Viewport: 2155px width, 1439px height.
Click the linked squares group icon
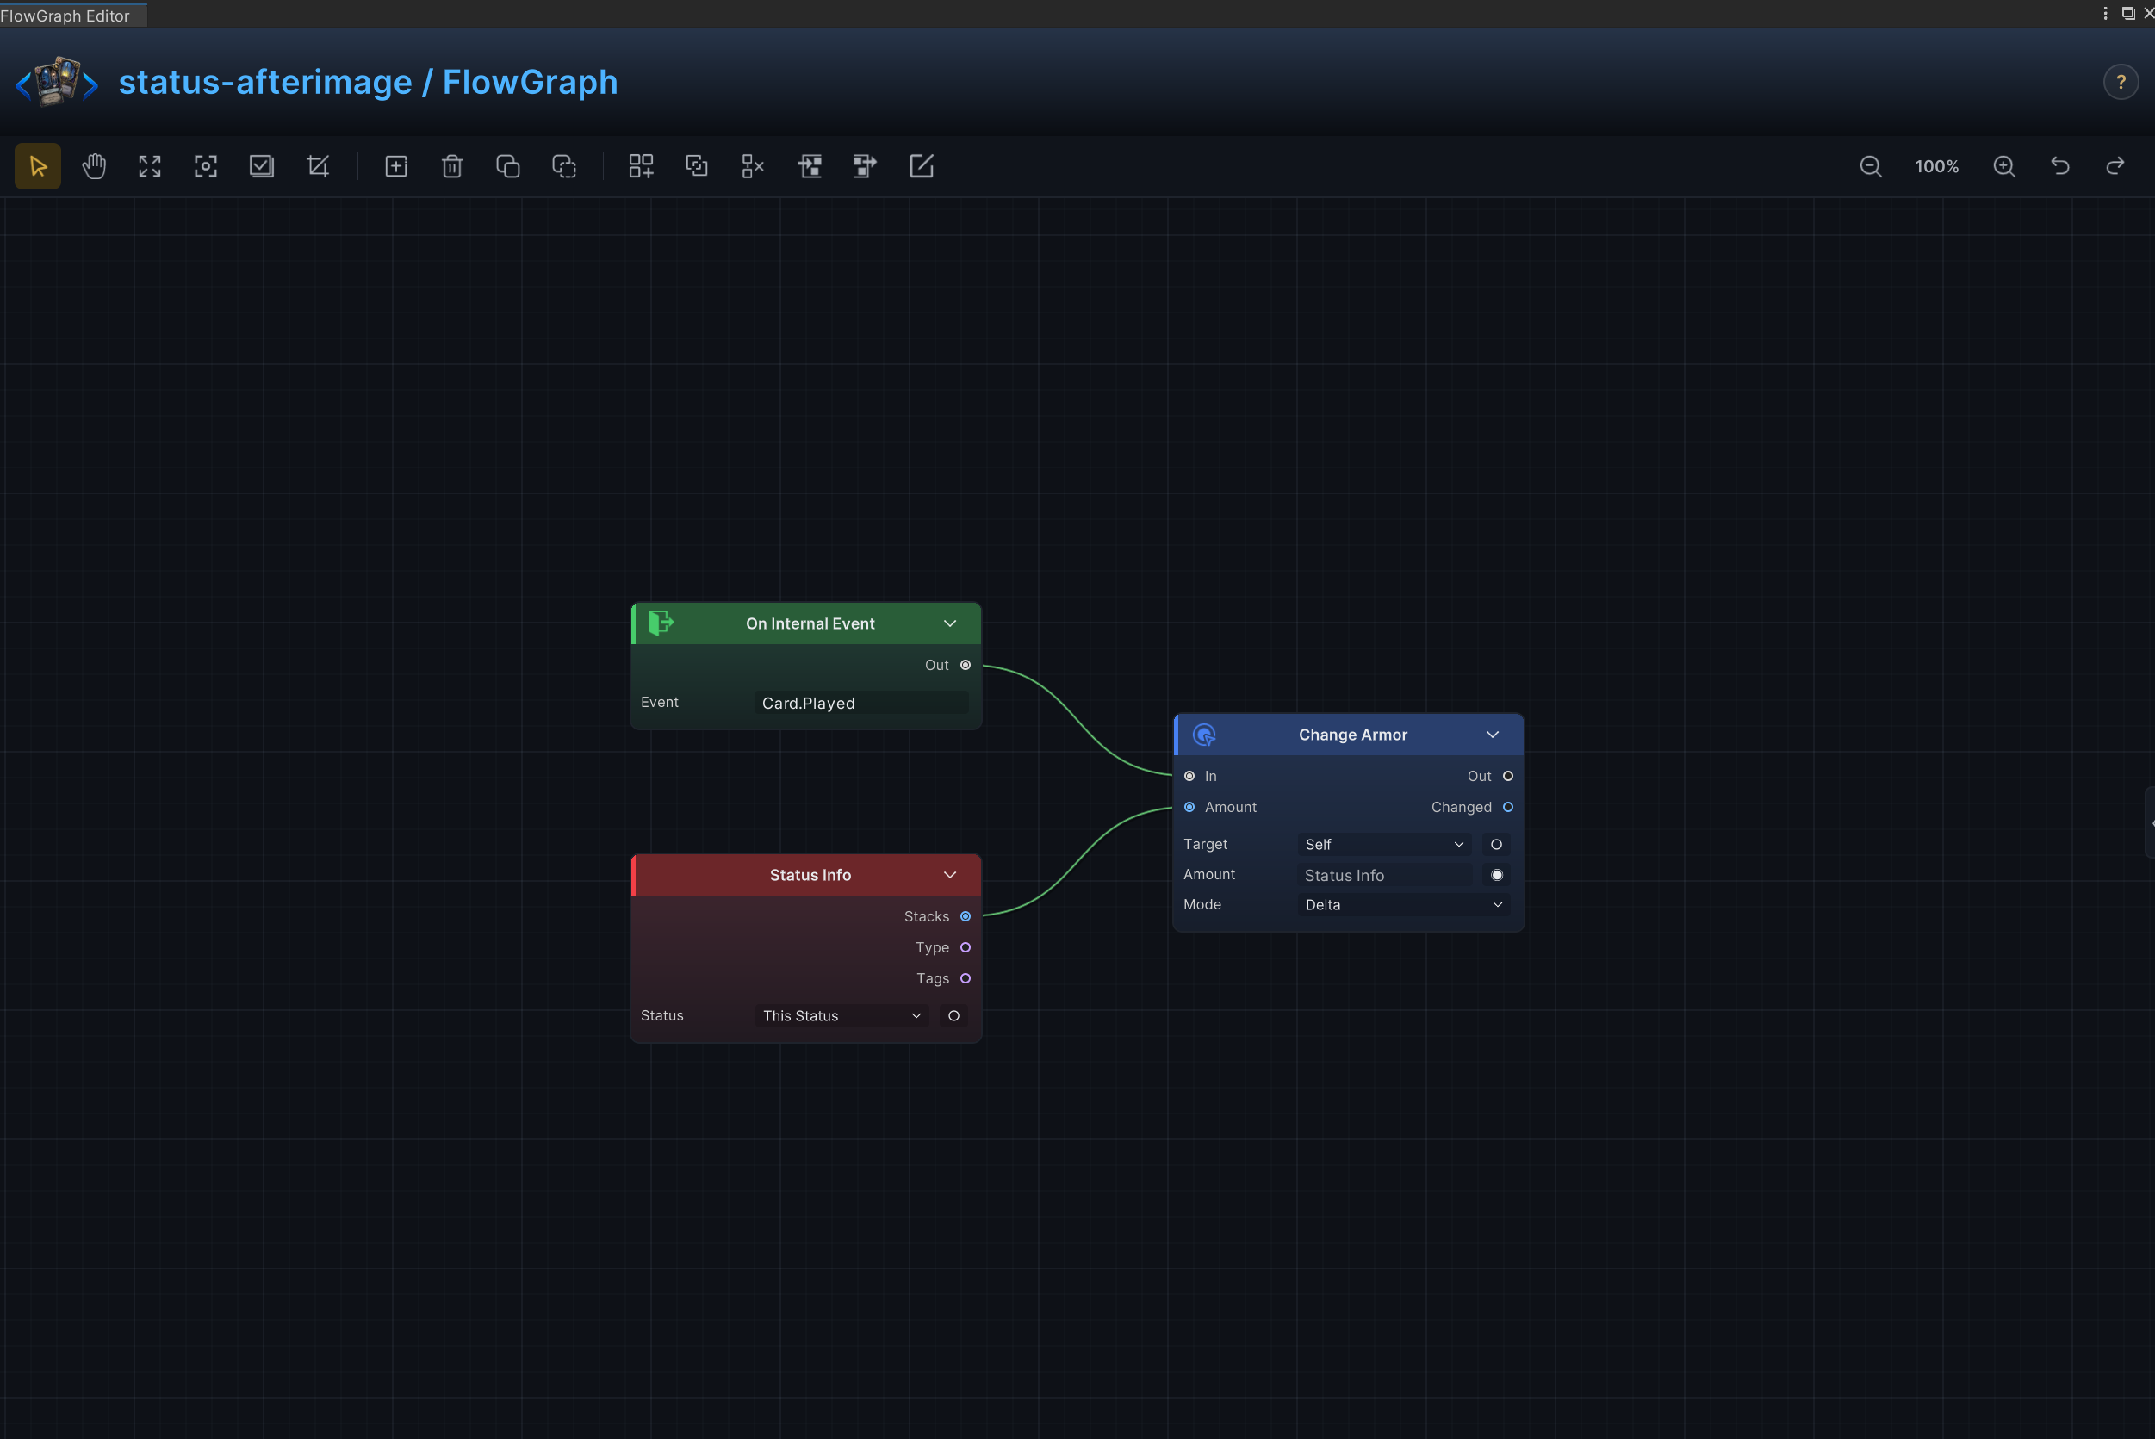point(697,166)
